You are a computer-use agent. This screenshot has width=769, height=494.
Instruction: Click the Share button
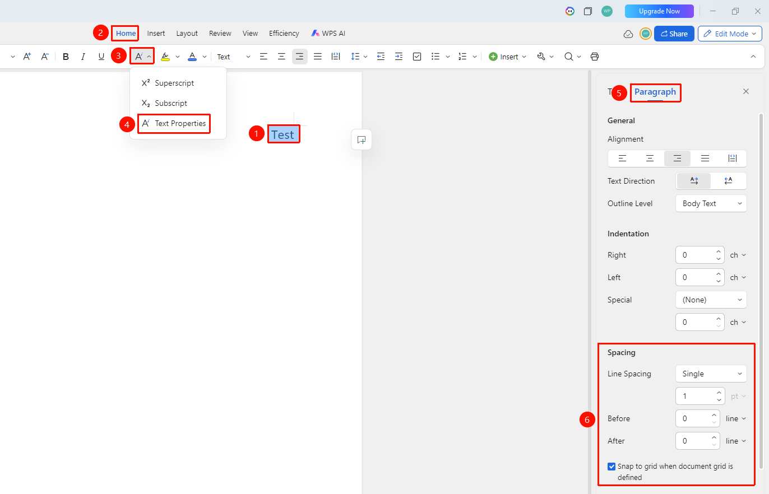pyautogui.click(x=674, y=34)
